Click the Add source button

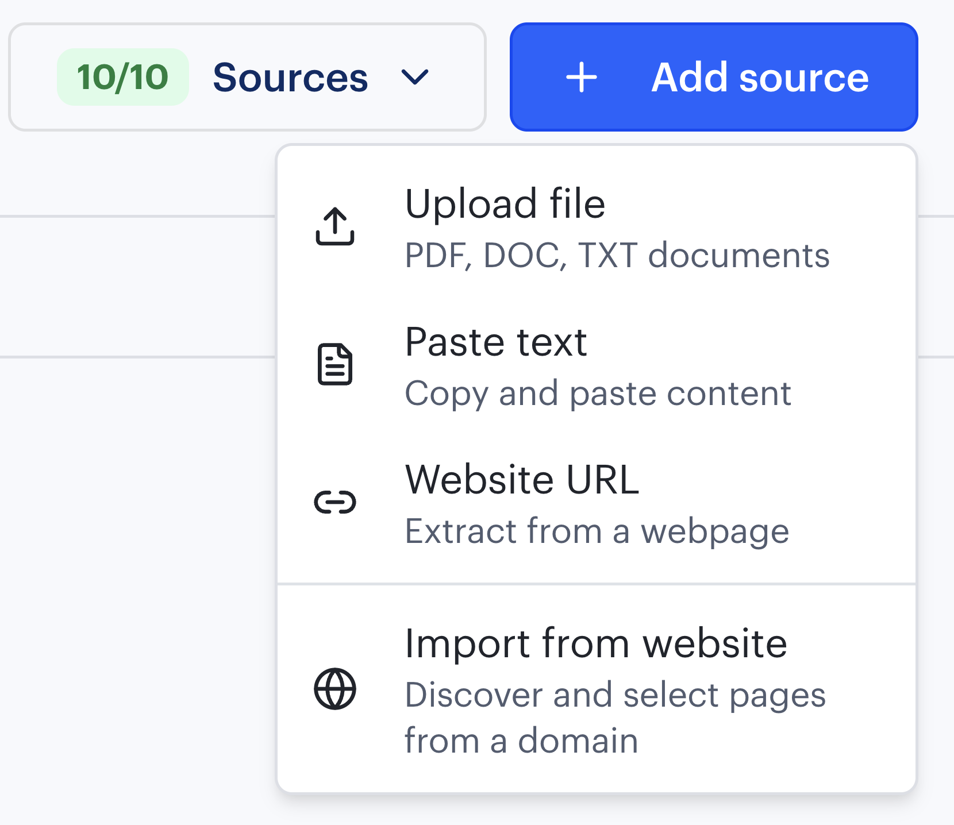point(714,77)
